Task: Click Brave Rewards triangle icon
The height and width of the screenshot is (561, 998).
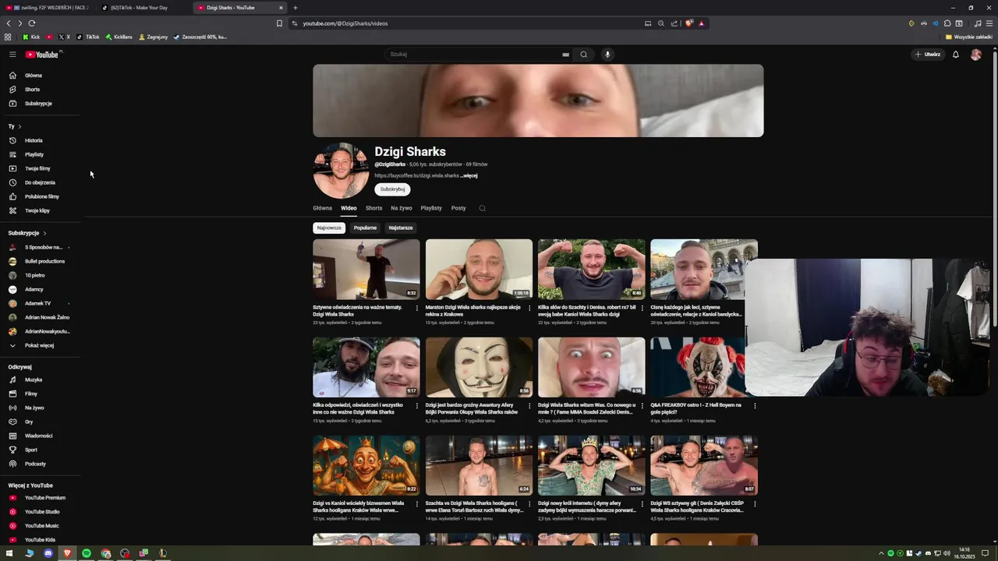Action: (x=701, y=23)
